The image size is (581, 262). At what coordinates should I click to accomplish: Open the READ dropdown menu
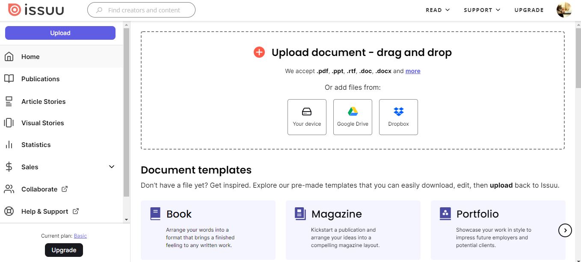coord(437,10)
